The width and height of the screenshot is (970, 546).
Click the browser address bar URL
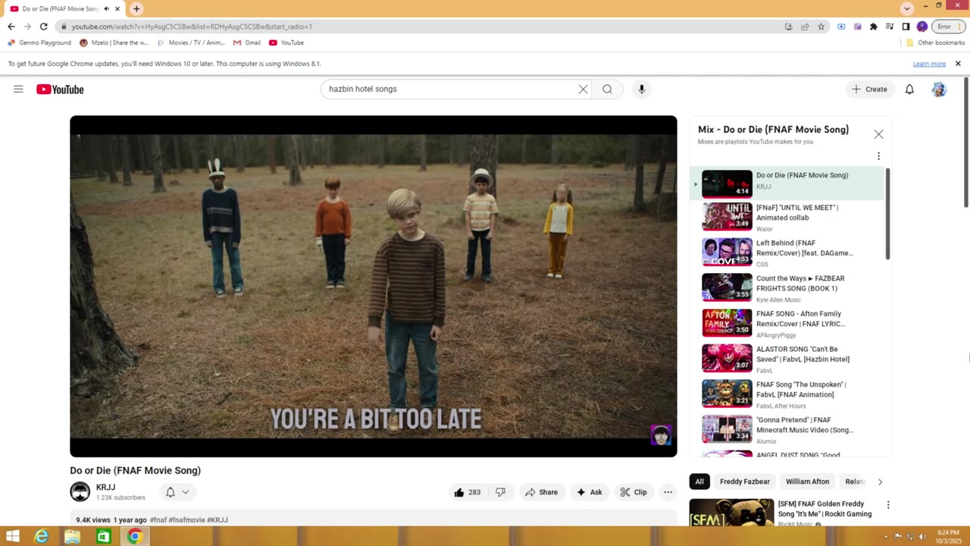[x=192, y=27]
